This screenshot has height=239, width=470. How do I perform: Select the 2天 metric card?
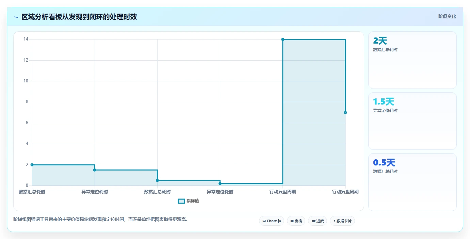[x=412, y=60]
